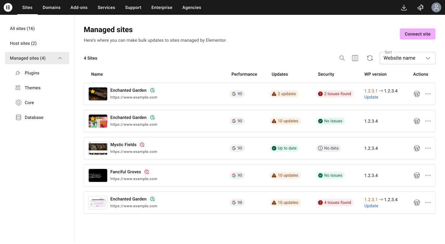Screen dimensions: 445x244
Task: Open the Add-ons menu
Action: [x=79, y=7]
